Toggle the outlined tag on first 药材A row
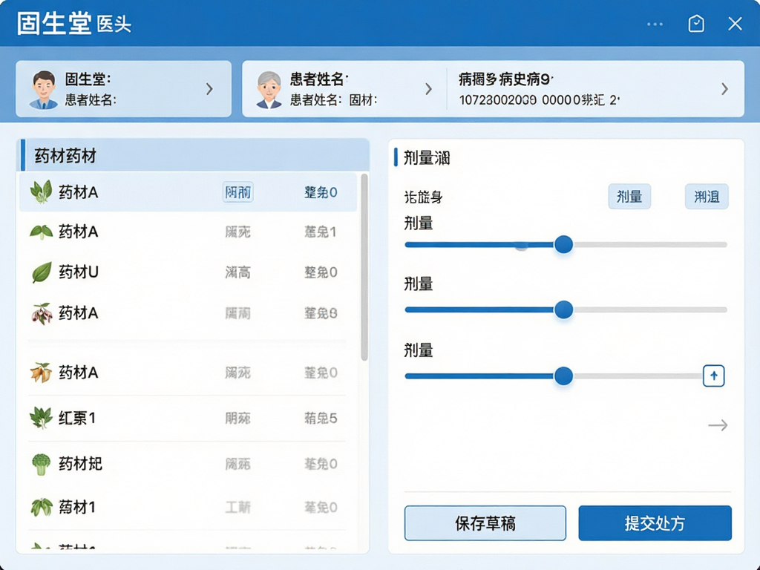 237,192
